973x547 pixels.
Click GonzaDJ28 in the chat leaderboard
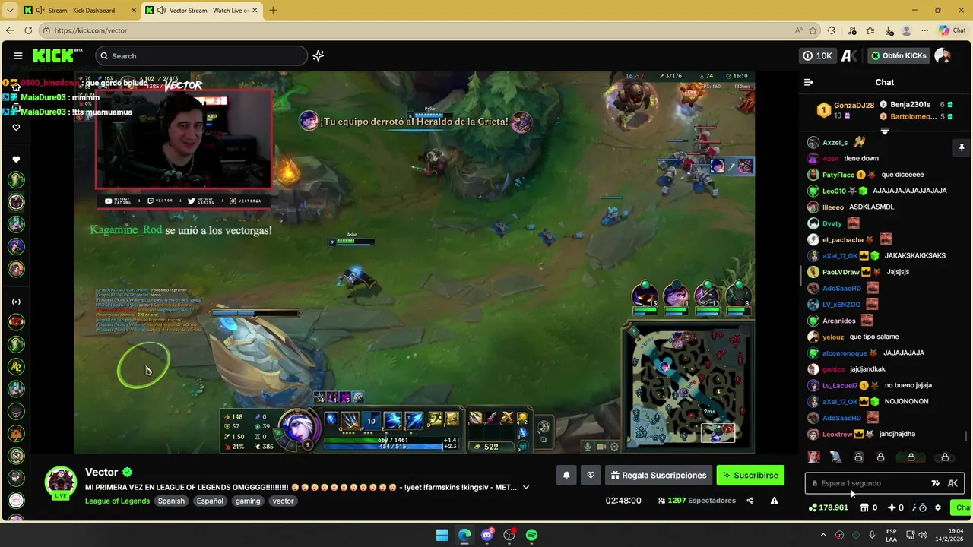(x=854, y=106)
